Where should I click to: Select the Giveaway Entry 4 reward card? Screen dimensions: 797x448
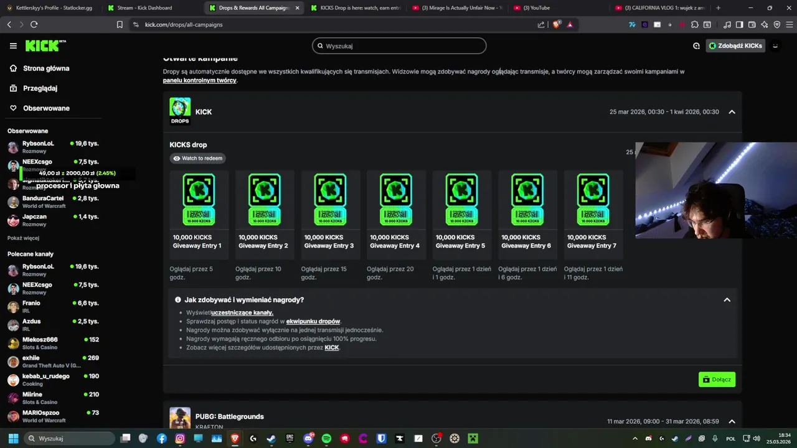tap(396, 215)
